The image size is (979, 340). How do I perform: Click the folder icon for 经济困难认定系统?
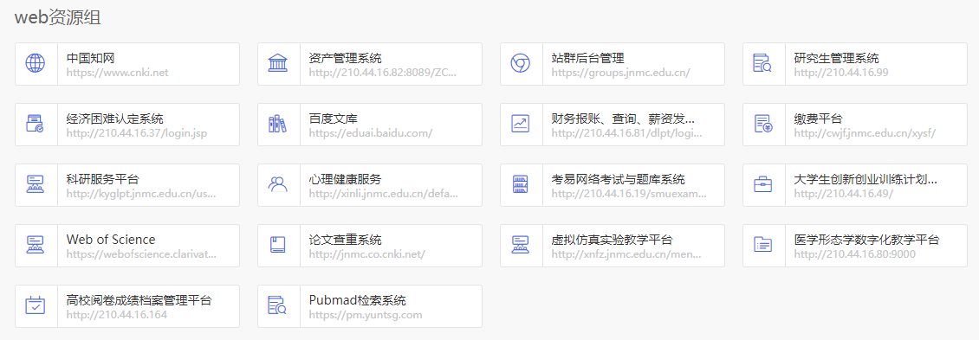[x=36, y=124]
